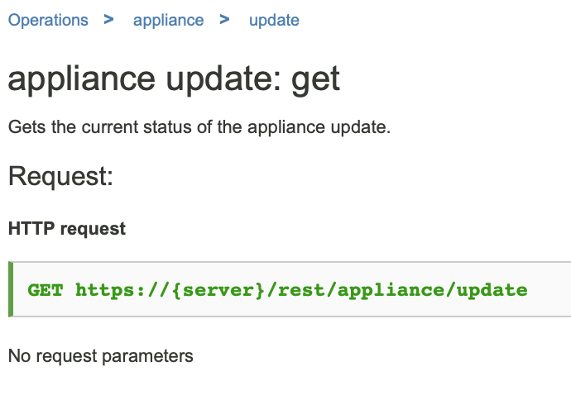Screen dimensions: 571x395
Task: Click the GET method keyword in code
Action: (x=45, y=290)
